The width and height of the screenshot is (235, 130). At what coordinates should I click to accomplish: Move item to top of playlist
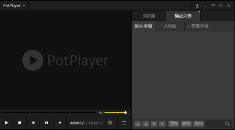[x=137, y=124]
